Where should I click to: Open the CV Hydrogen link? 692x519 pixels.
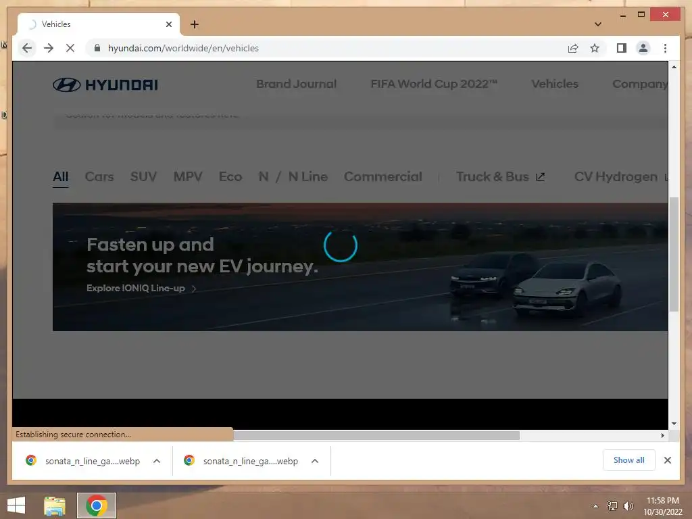point(620,176)
